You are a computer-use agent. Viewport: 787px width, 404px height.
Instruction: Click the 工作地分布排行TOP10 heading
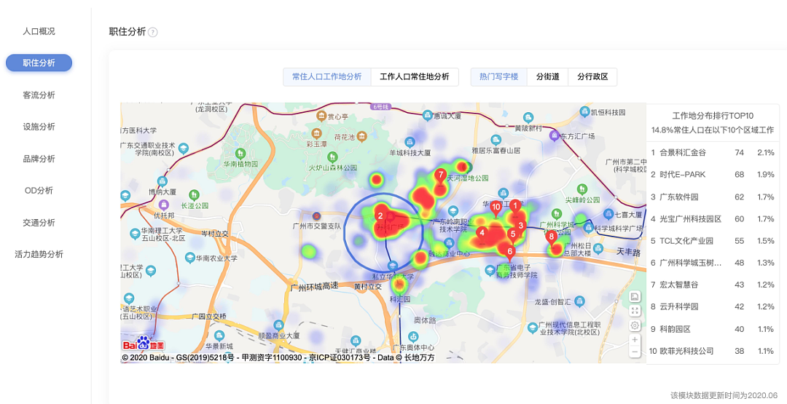click(x=713, y=116)
